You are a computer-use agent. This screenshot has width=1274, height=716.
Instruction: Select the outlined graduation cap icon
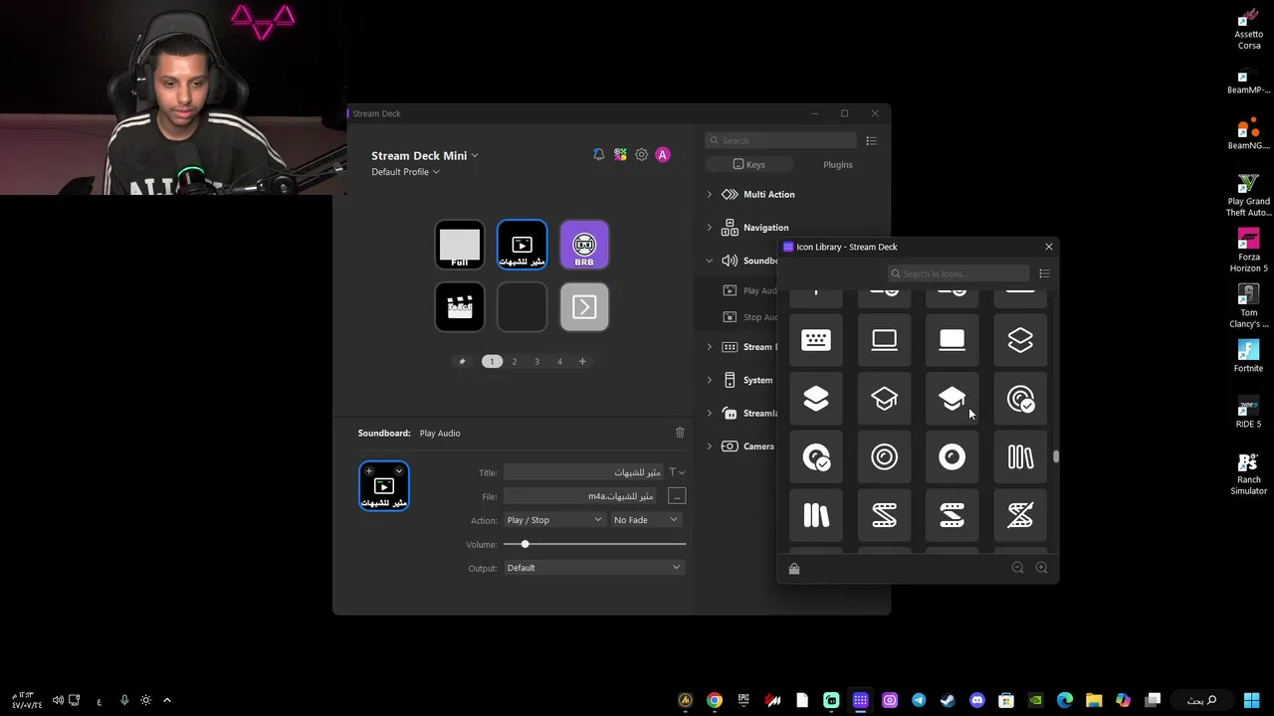coord(884,399)
